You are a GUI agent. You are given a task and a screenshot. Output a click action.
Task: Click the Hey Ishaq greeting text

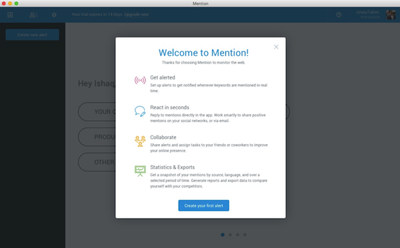97,83
